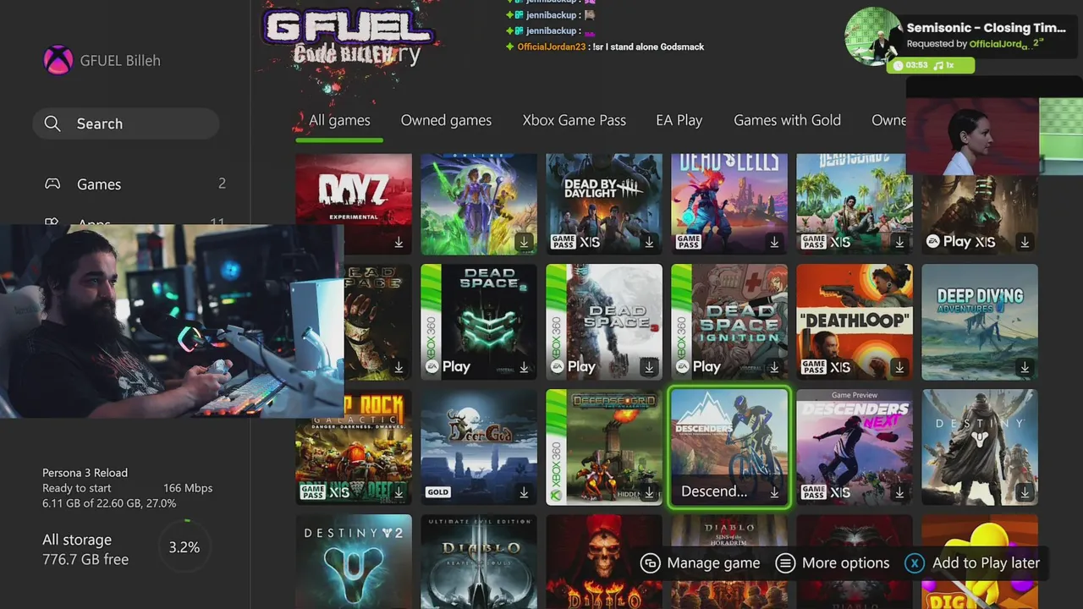Click download icon on Dead Space Ignition tile

pos(774,367)
